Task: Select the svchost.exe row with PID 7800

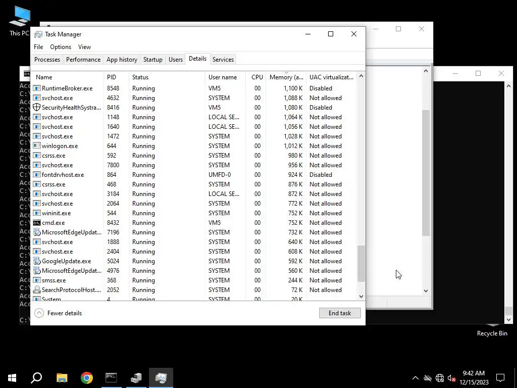Action: [194, 165]
